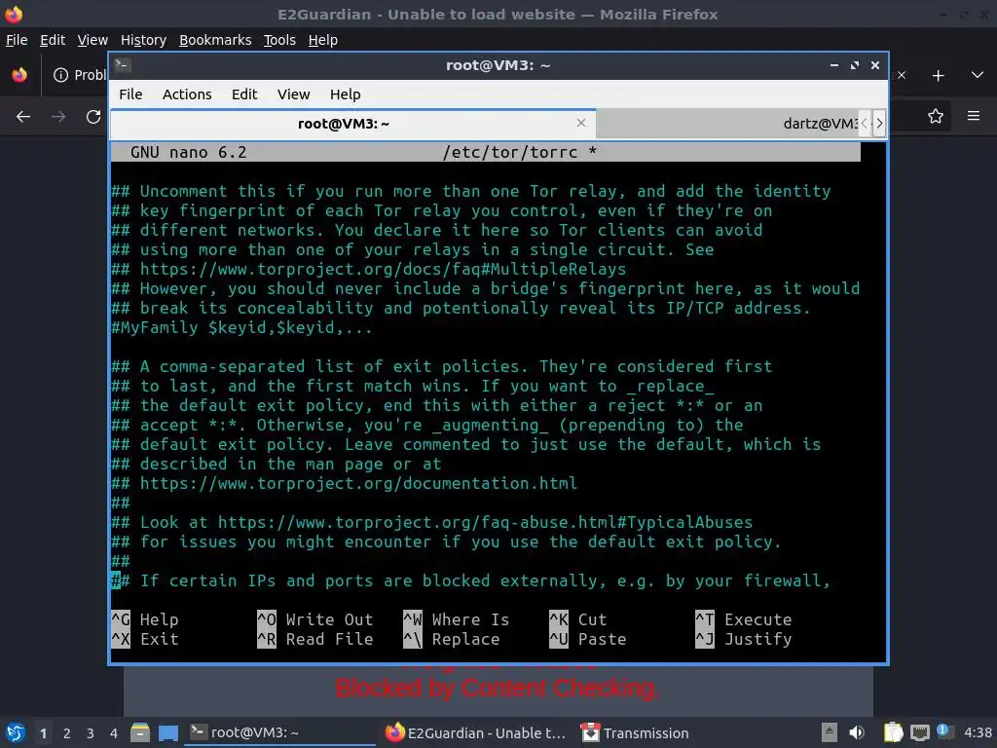997x748 pixels.
Task: Select the root@VM3 terminal tab
Action: pos(344,124)
